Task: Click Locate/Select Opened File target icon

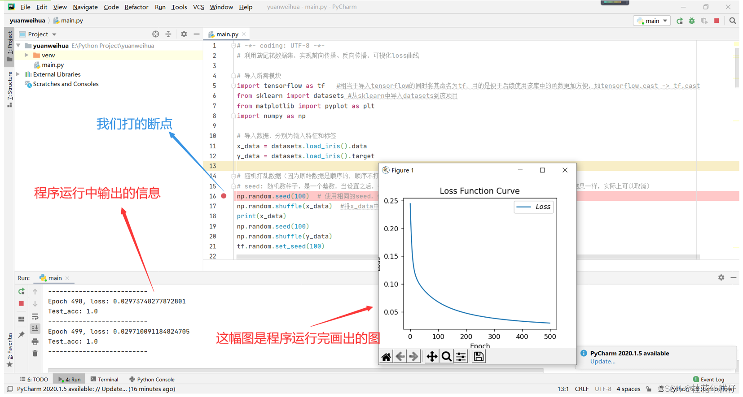Action: click(x=155, y=34)
